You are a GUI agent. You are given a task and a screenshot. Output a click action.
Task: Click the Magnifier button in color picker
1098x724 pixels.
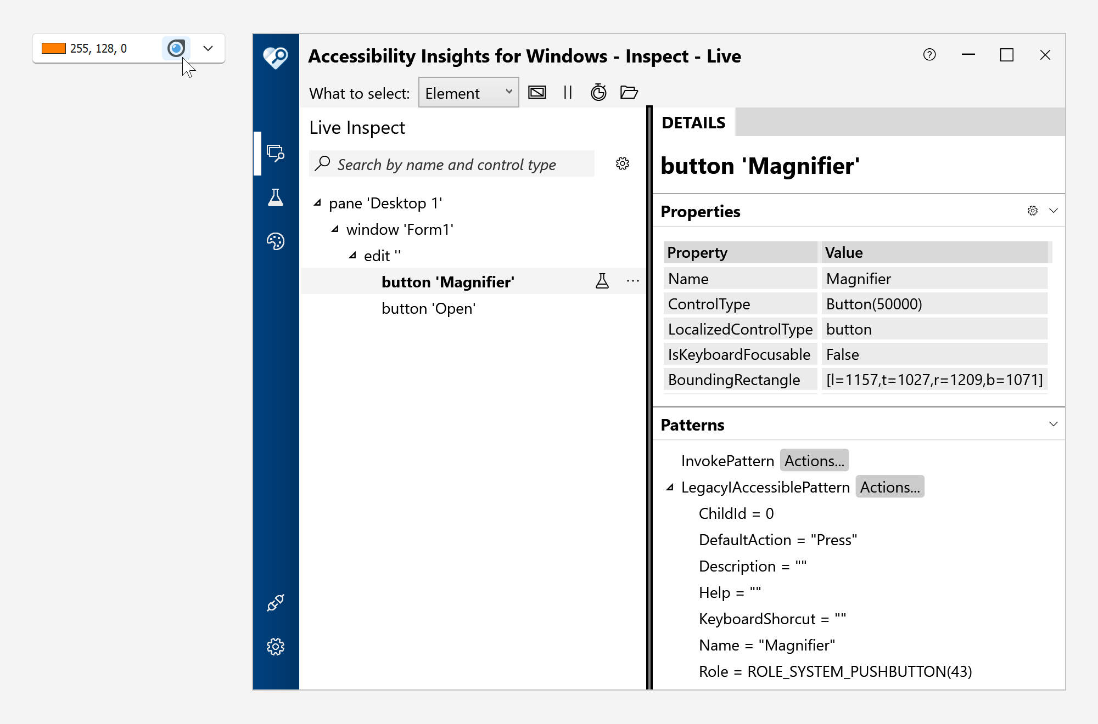[x=176, y=48]
